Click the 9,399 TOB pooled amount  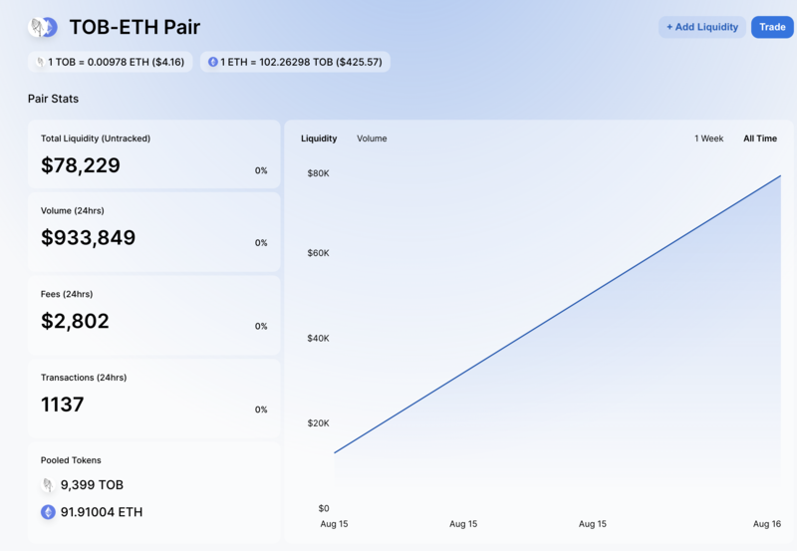pyautogui.click(x=92, y=485)
